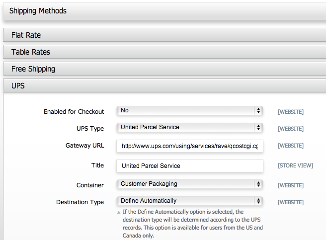Click [WEBSITE] scope next to Enabled for Checkout
326x240 pixels.
tap(291, 112)
